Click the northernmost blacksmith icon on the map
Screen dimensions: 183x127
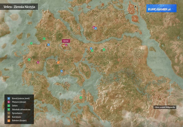click(x=96, y=28)
